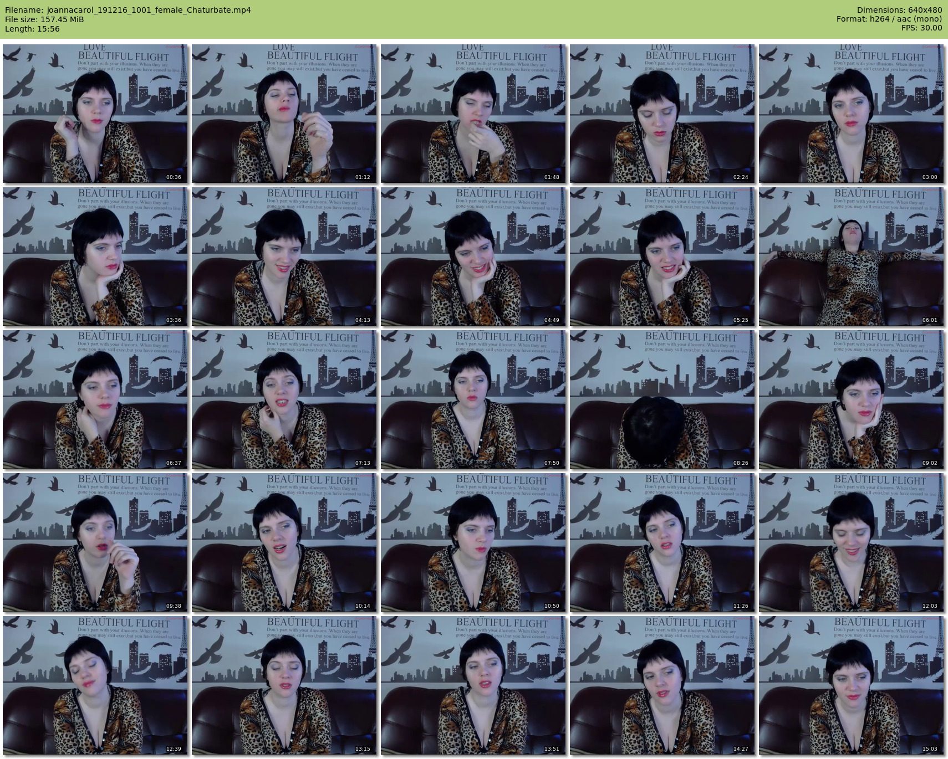Open the thumbnail at 01:48
Screen dimensions: 948x759
click(473, 114)
